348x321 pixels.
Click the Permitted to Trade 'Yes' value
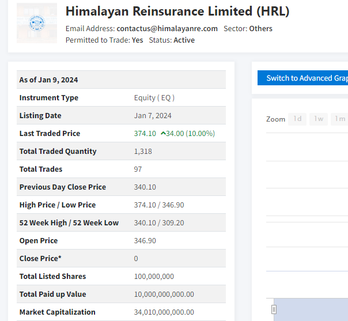(x=137, y=40)
